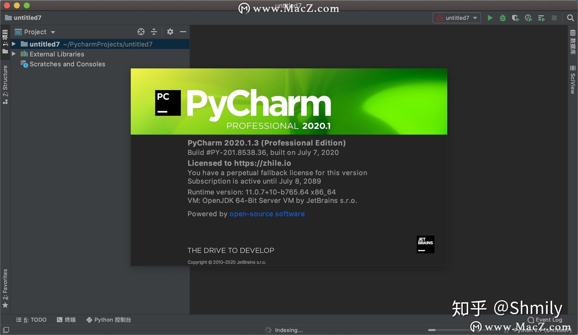
Task: Toggle the Structure side tool window
Action: [5, 84]
